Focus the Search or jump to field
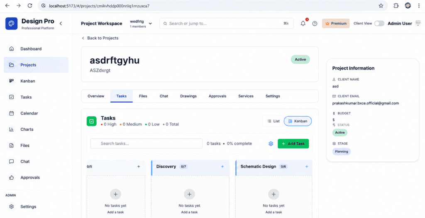The height and width of the screenshot is (218, 425). tap(227, 24)
